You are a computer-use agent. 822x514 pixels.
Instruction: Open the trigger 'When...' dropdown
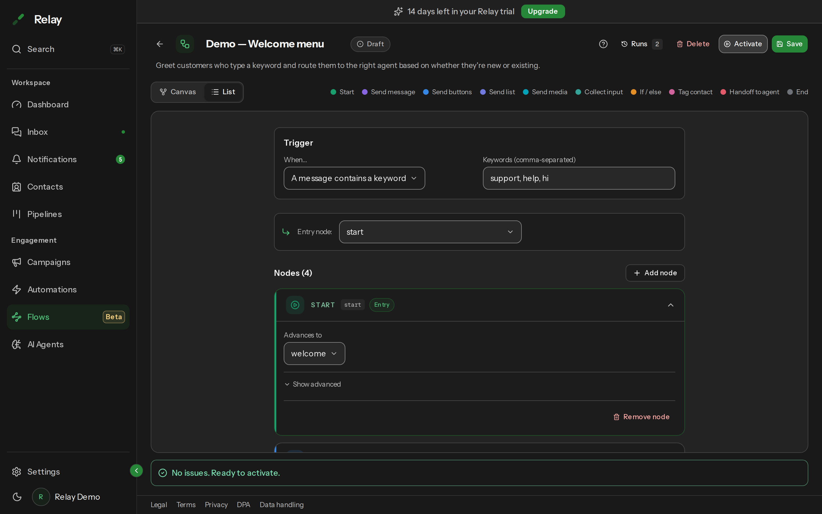(354, 178)
